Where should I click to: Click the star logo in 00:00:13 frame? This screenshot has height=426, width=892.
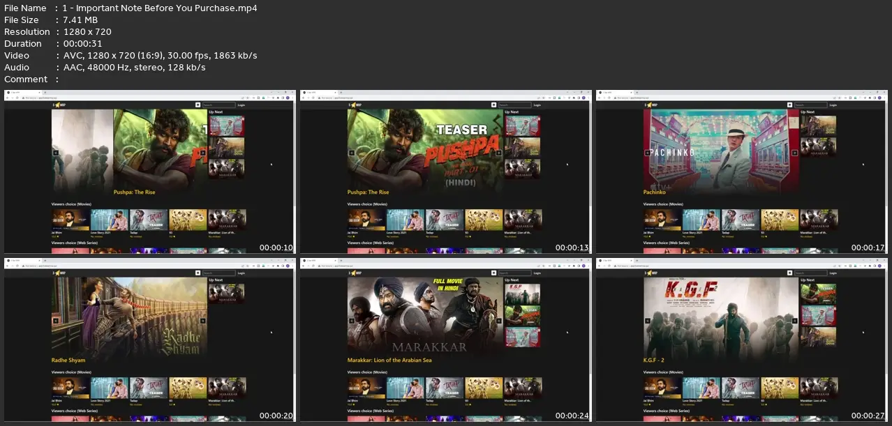click(x=354, y=105)
